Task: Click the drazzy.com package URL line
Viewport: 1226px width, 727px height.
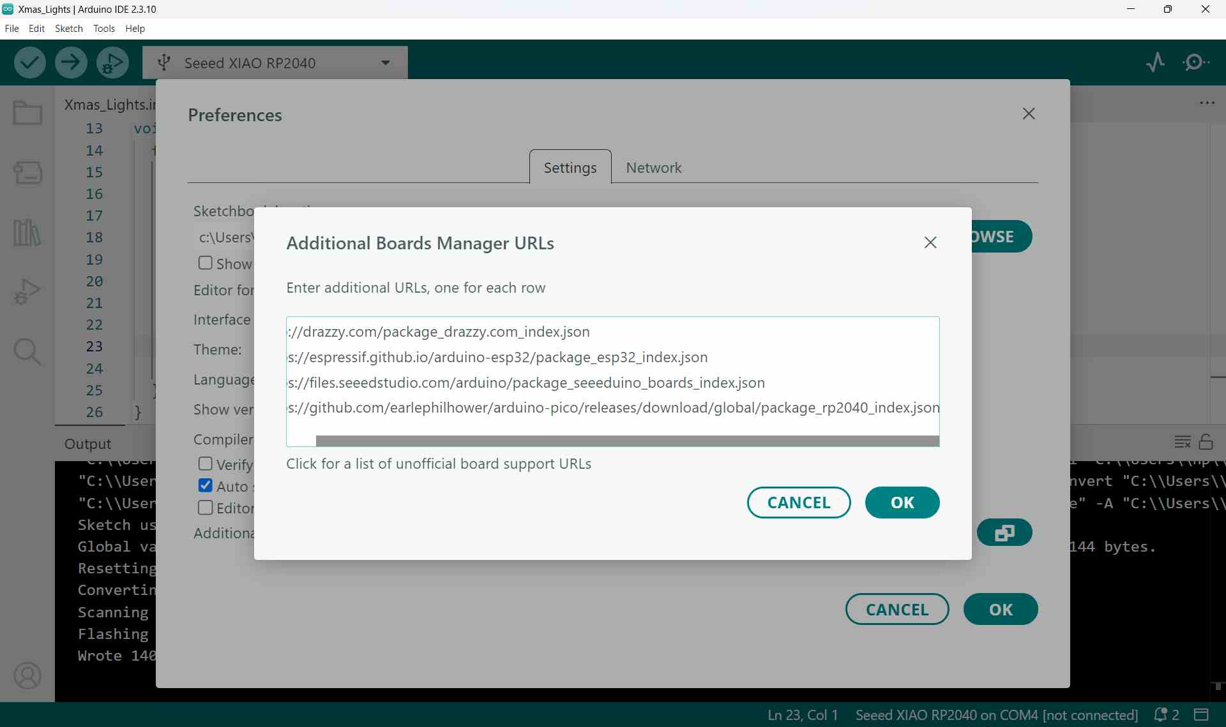Action: tap(439, 332)
